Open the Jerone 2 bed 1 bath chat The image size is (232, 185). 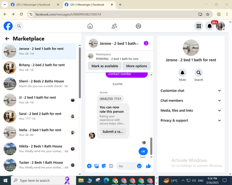(39, 51)
